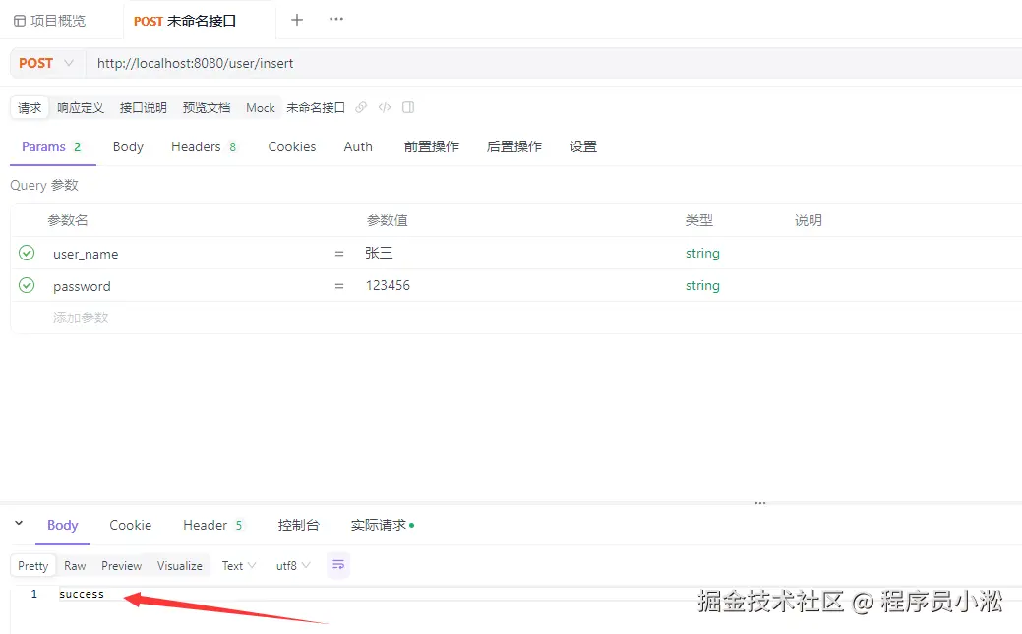
Task: Click the 张三 parameter value
Action: point(380,253)
